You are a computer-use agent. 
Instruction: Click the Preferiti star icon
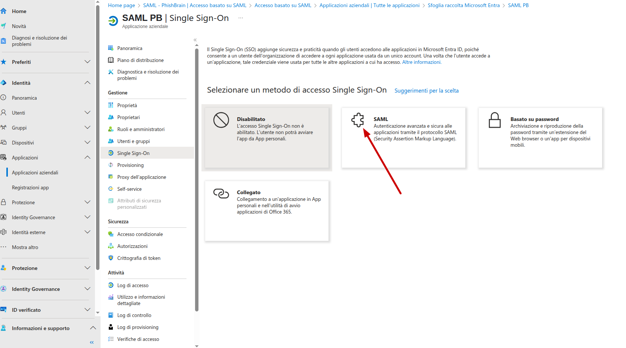click(3, 62)
